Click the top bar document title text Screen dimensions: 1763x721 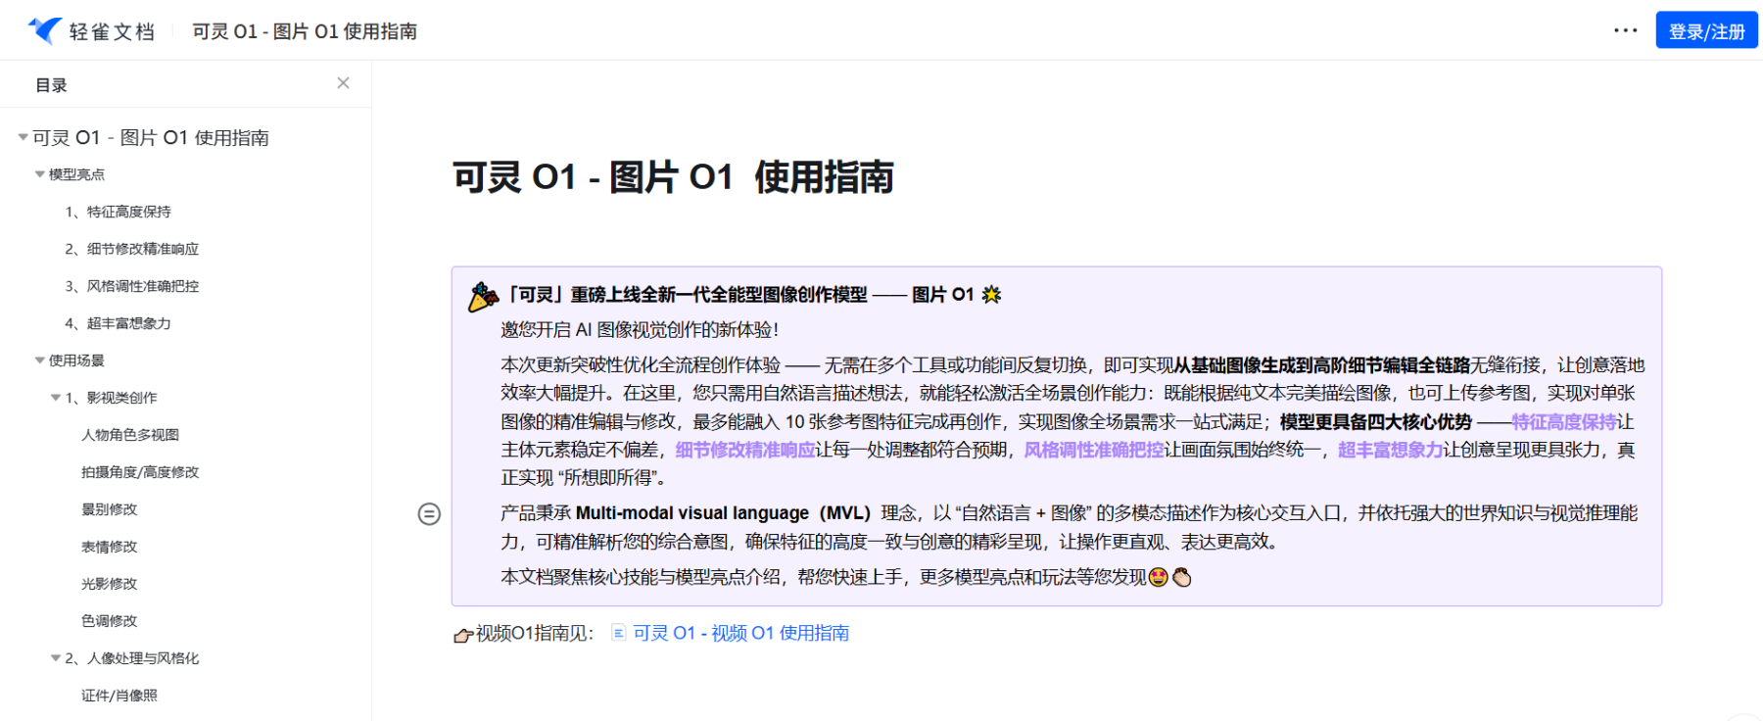(305, 31)
